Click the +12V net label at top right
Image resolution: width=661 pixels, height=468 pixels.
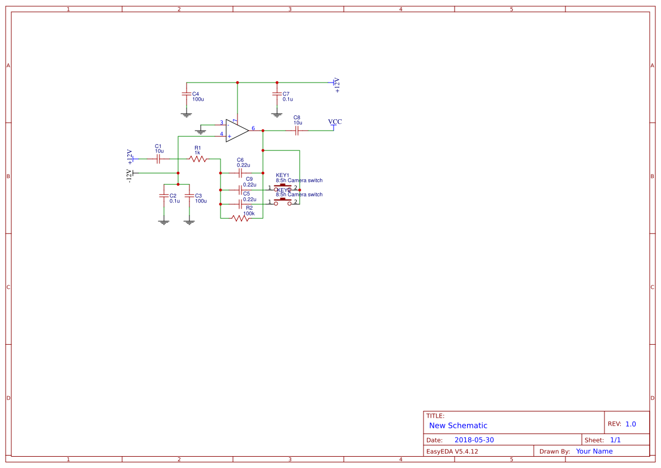(335, 84)
